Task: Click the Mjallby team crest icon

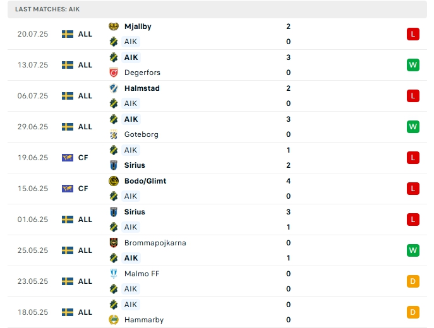Action: click(114, 26)
